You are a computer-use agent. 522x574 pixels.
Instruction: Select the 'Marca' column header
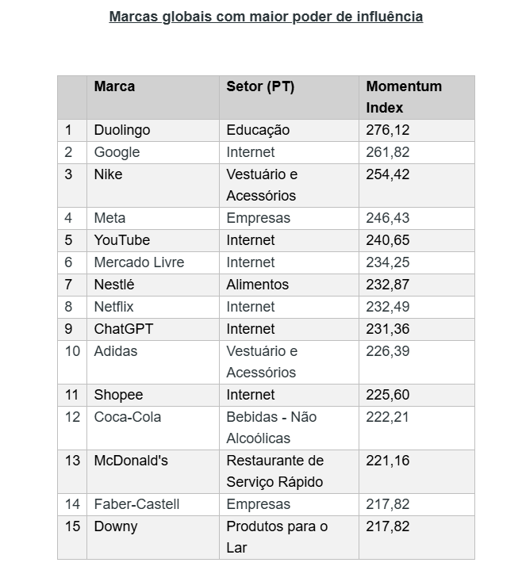pyautogui.click(x=115, y=86)
